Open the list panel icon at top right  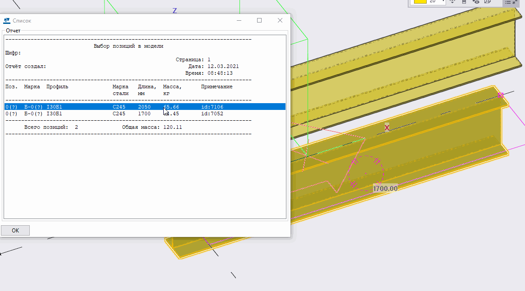coord(508,2)
